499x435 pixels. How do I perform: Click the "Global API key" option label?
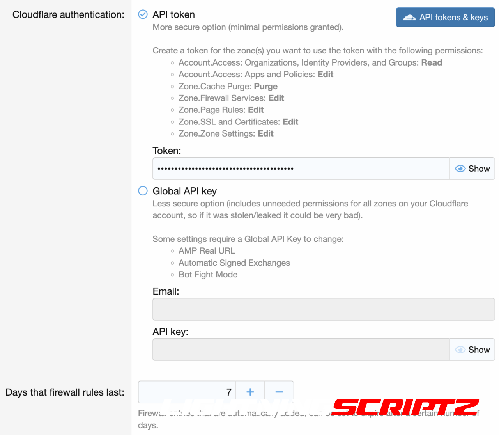click(x=184, y=191)
